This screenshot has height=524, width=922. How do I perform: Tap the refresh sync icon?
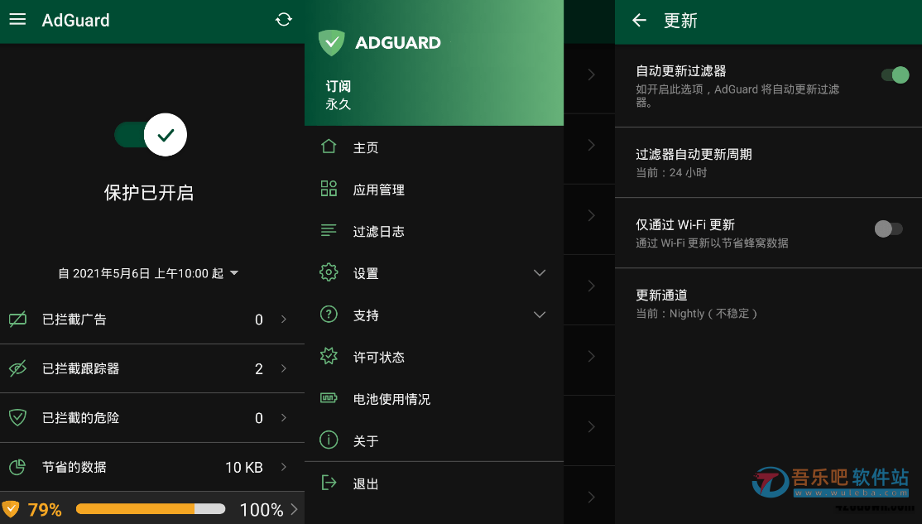tap(283, 19)
